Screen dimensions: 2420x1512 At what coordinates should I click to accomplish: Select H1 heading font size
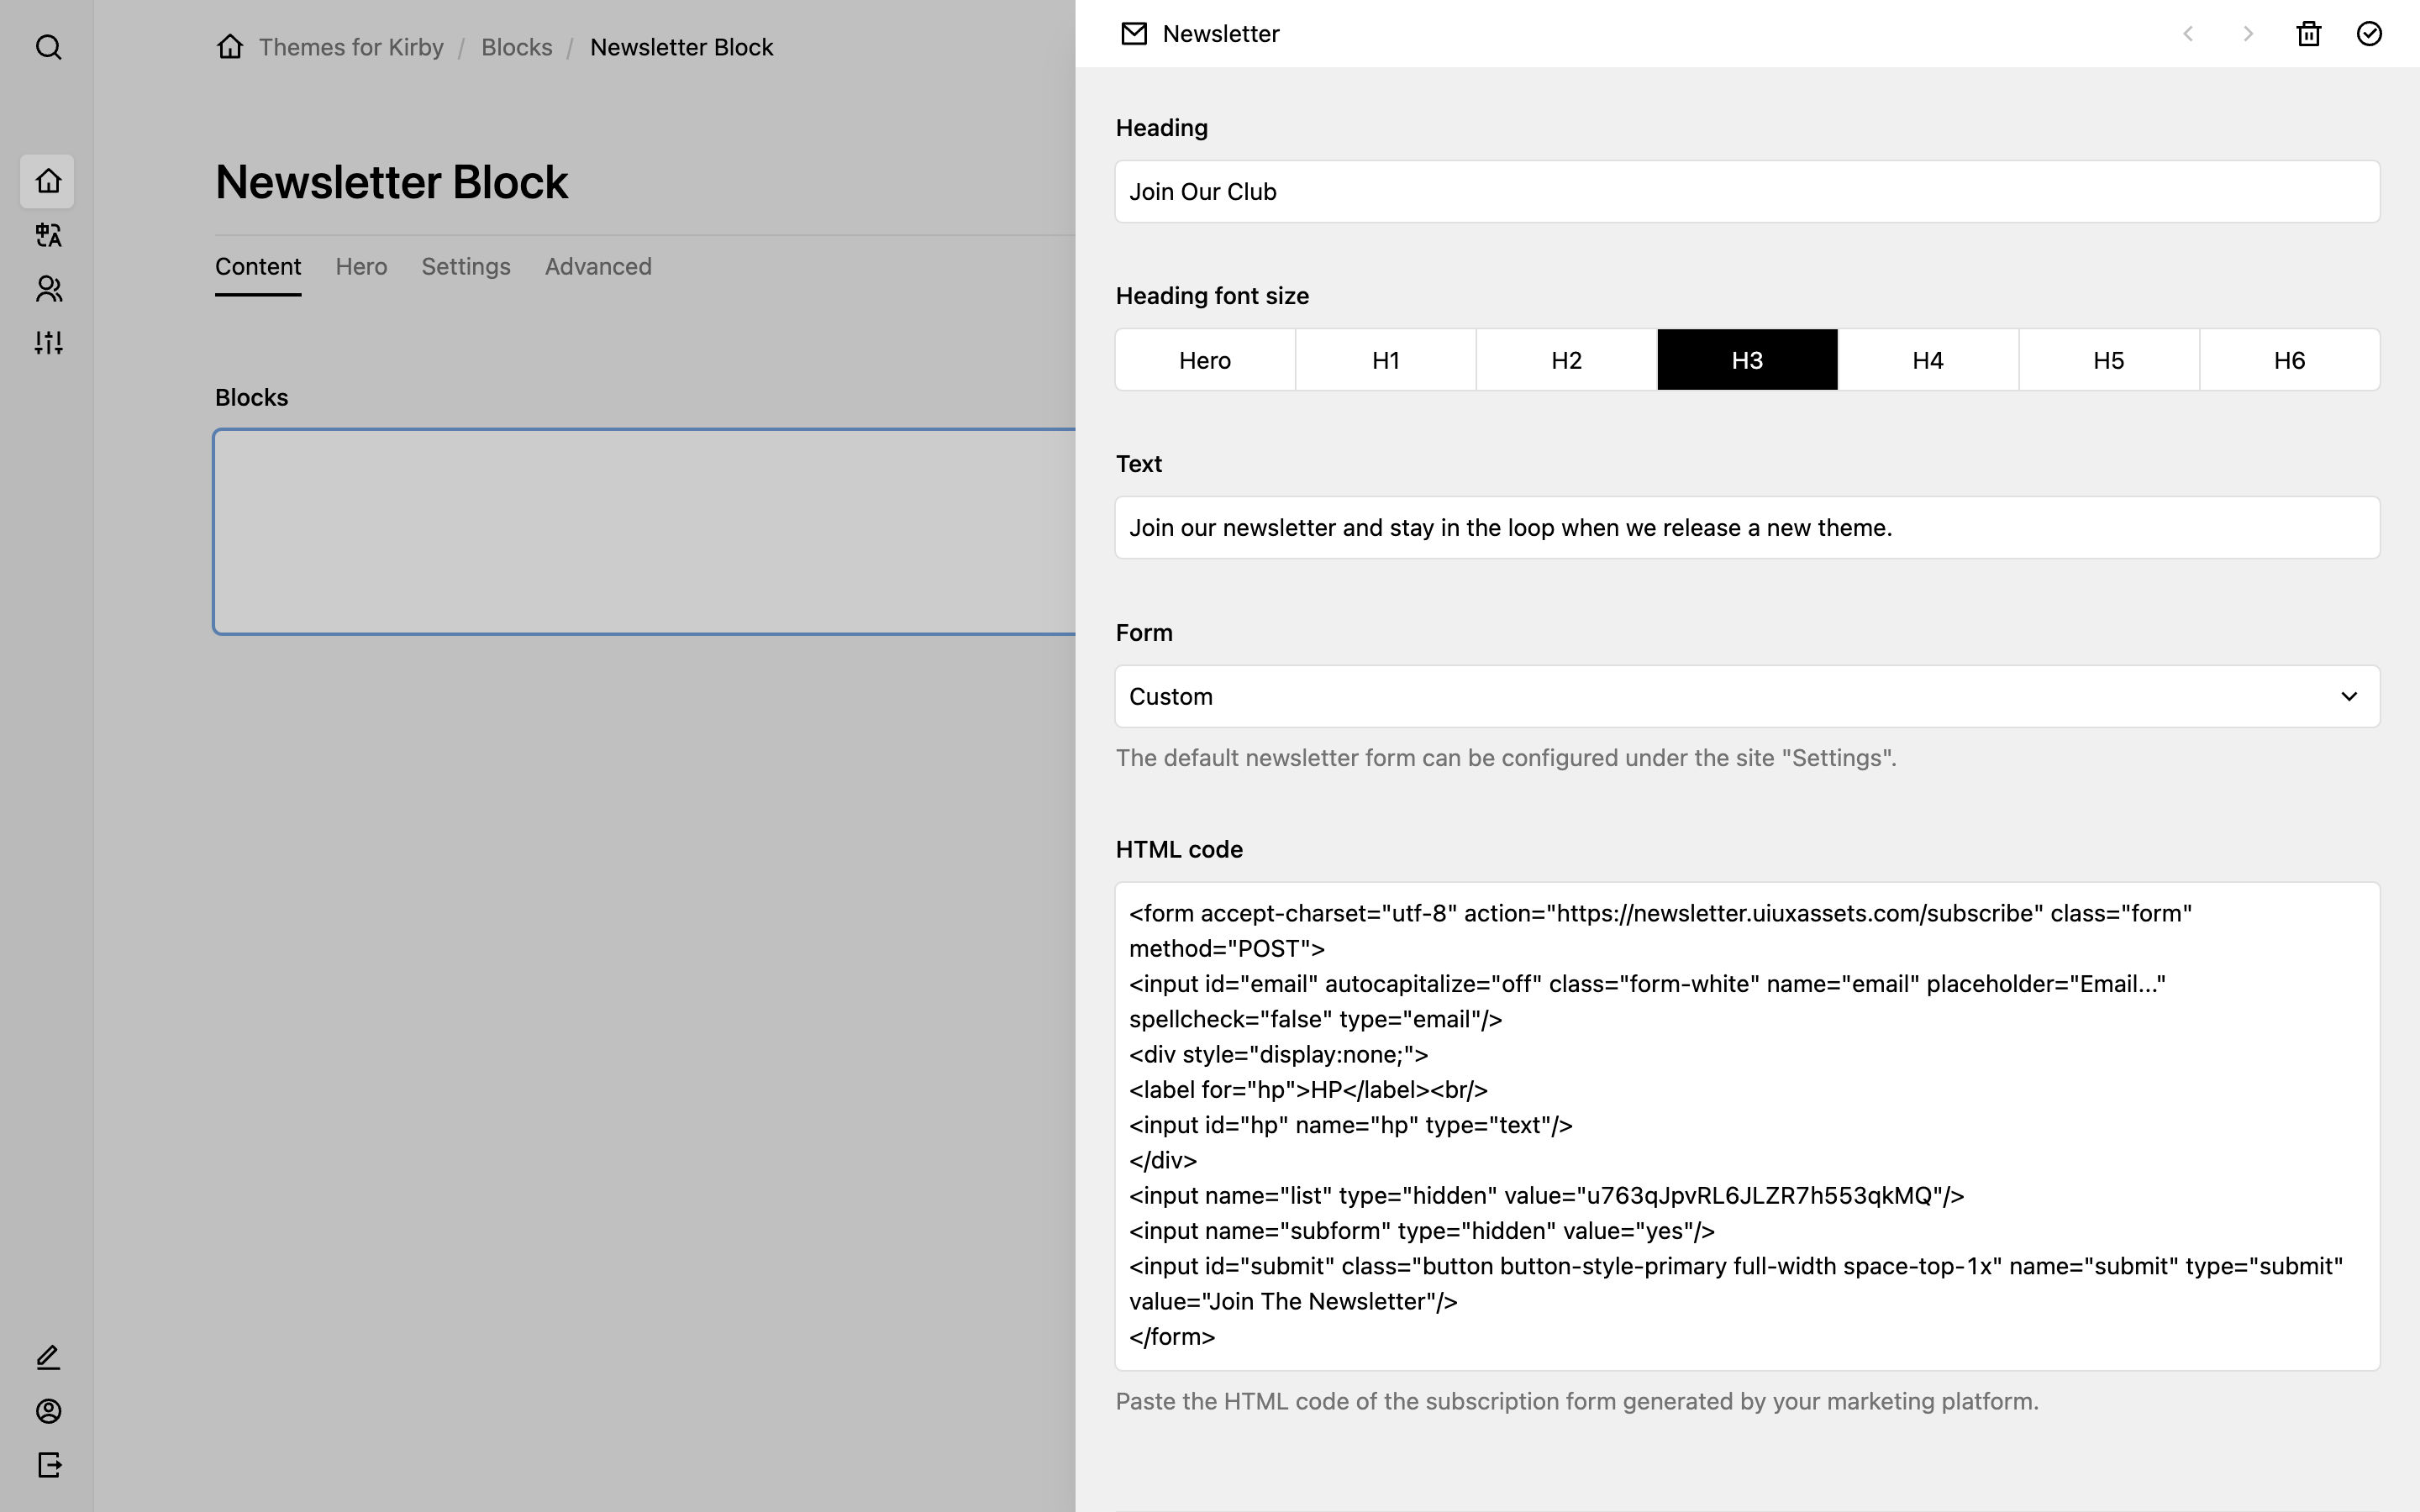click(1386, 360)
